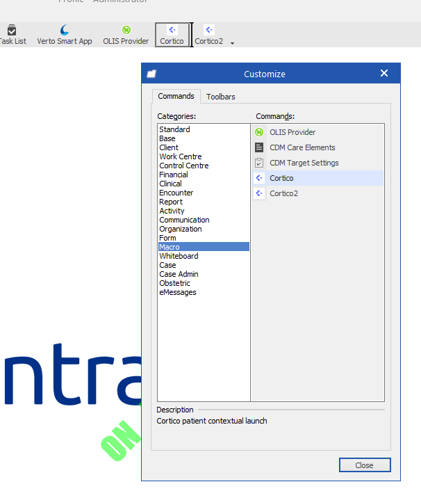Open the Verto Smart App toolbar icon
Viewport: 421px width, 491px height.
pos(65,30)
